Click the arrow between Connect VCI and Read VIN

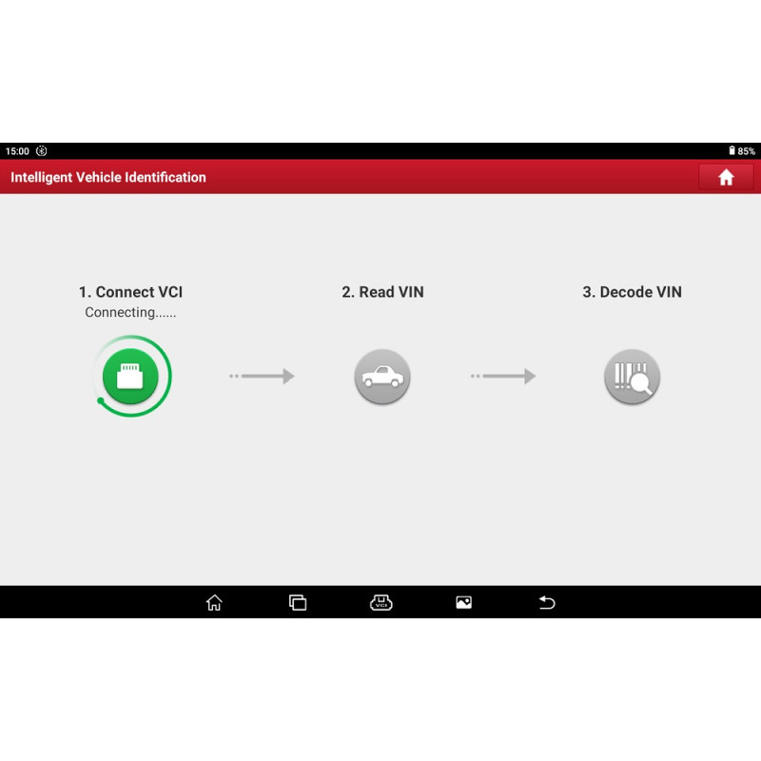[262, 377]
